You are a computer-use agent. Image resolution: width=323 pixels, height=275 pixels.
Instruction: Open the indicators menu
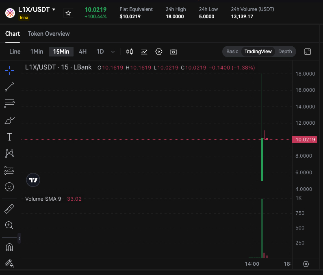click(x=144, y=52)
